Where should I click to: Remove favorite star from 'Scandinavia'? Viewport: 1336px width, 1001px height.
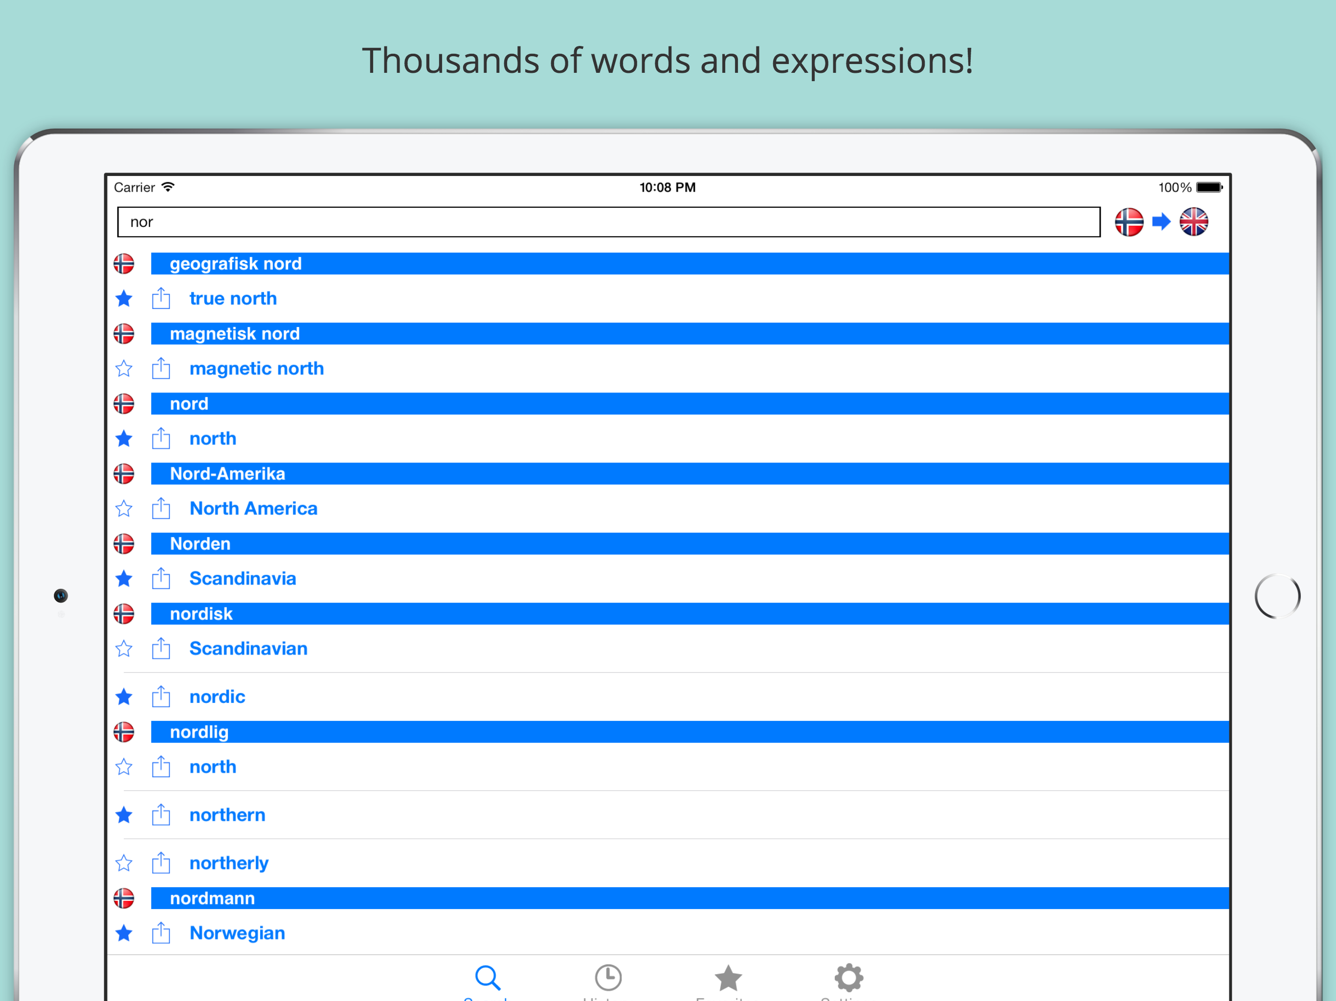[124, 578]
